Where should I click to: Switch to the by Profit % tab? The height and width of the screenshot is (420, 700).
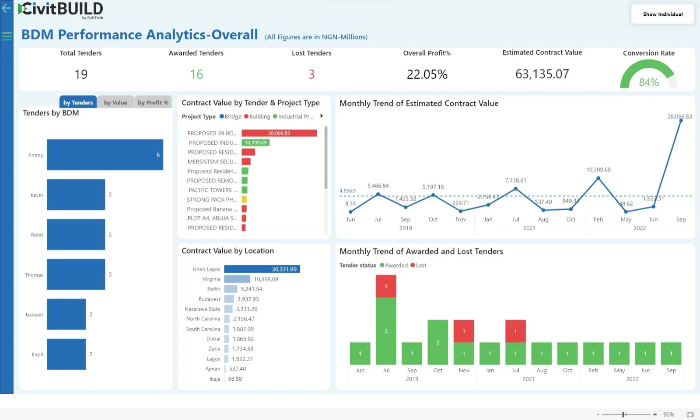153,103
